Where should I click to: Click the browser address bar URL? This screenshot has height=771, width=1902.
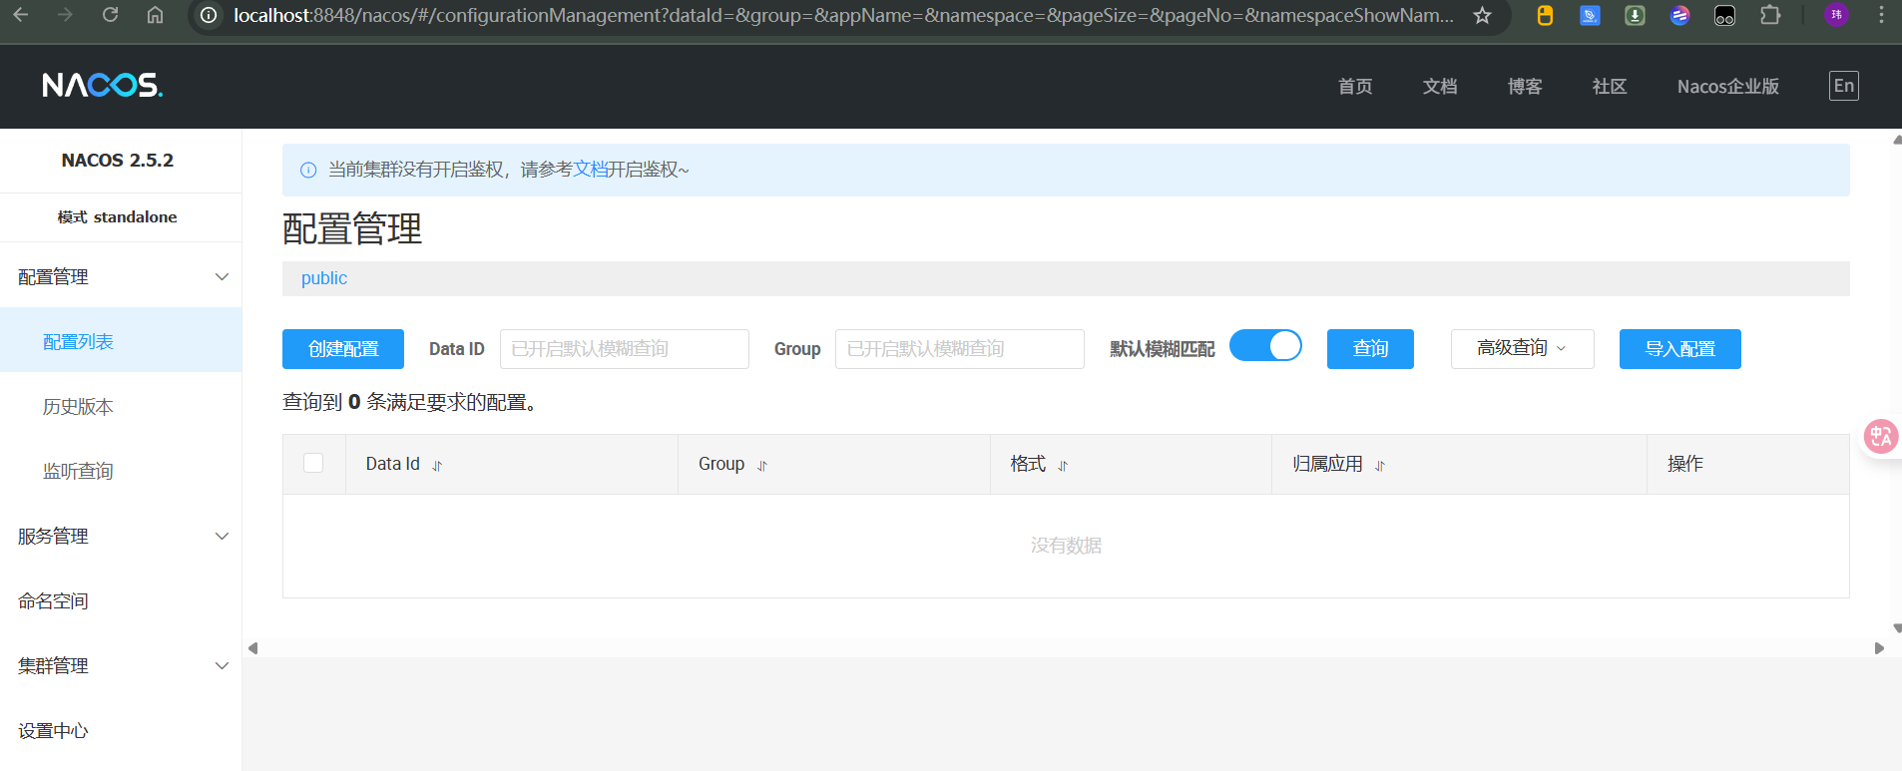[x=843, y=15]
